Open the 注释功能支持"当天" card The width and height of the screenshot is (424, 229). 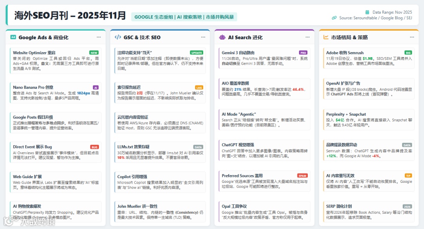pos(160,60)
